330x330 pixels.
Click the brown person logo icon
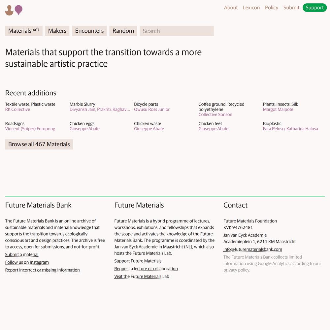pyautogui.click(x=9, y=10)
